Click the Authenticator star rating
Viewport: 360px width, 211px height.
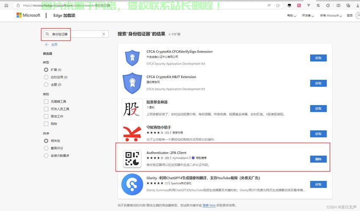point(155,158)
